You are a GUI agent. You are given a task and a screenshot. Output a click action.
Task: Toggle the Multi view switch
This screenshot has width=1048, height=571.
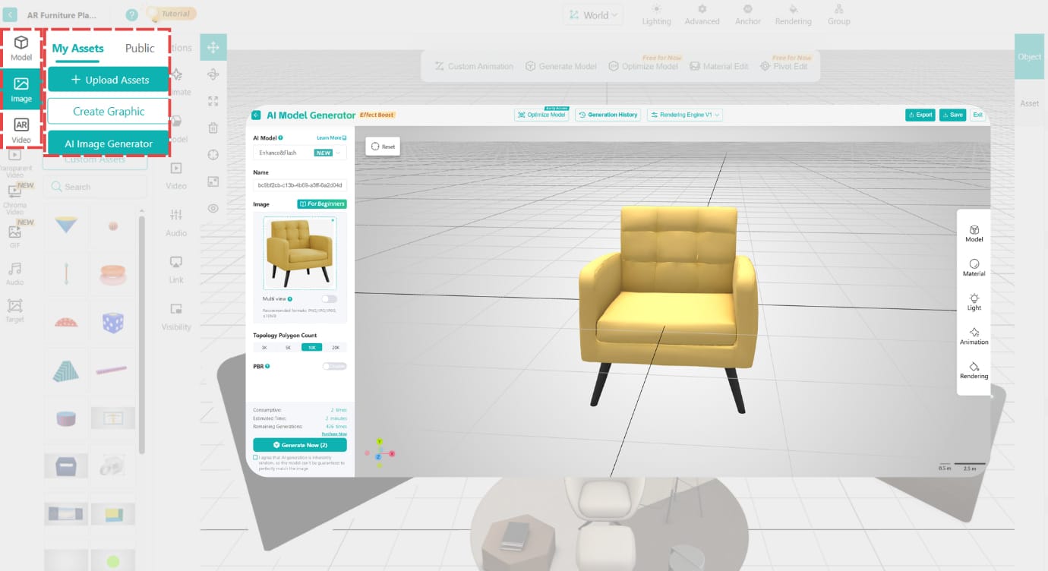click(329, 299)
